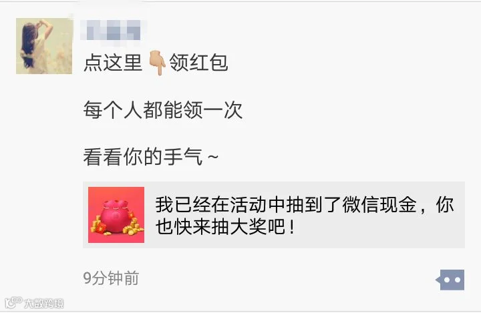Select the 点这里 text in post
The height and width of the screenshot is (313, 481).
click(113, 63)
